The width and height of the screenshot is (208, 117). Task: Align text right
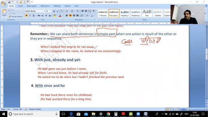coord(74,16)
